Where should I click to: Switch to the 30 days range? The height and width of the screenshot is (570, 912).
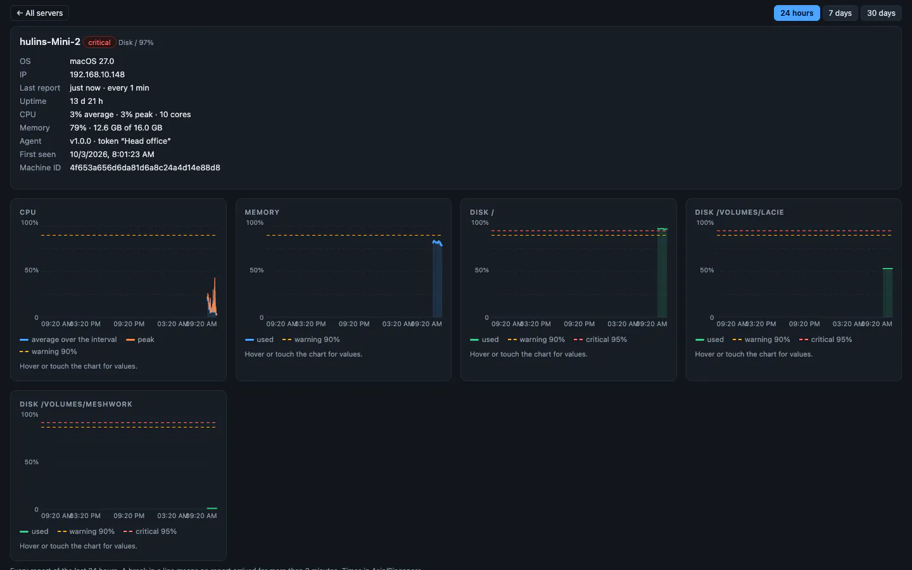pos(881,13)
